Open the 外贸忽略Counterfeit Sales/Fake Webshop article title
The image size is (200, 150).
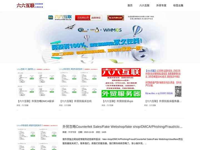click(x=122, y=127)
